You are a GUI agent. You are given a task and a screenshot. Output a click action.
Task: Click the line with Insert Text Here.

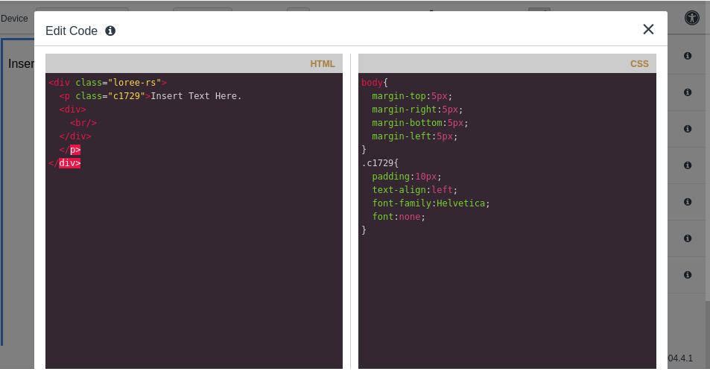pos(150,96)
